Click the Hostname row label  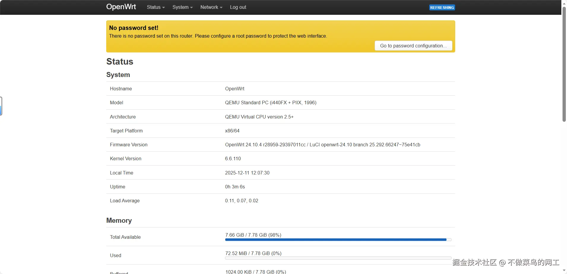coord(121,89)
